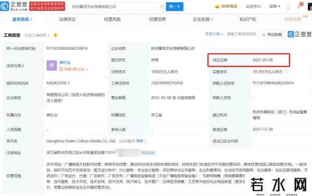Click the establishment date 2021-05-08
312x196 pixels.
click(263, 60)
